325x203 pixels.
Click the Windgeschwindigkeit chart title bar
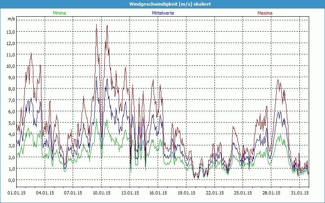click(x=162, y=4)
